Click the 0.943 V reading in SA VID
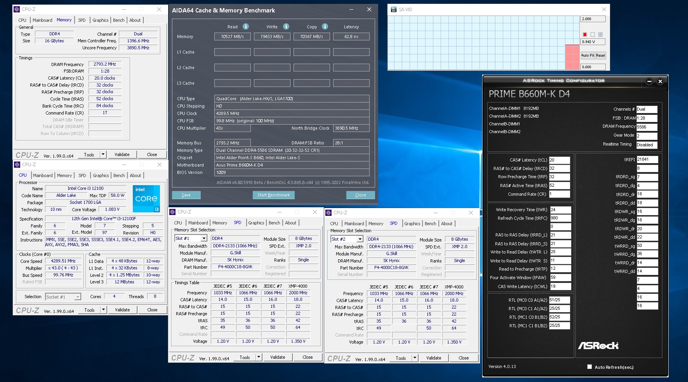The width and height of the screenshot is (688, 382). pyautogui.click(x=593, y=42)
